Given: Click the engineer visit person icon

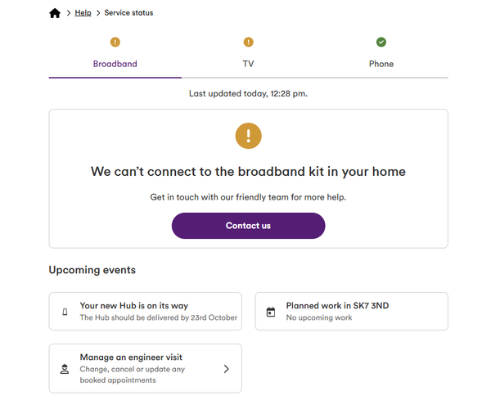Looking at the screenshot, I should pos(65,369).
